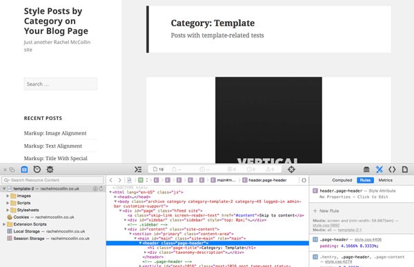The image size is (414, 267).
Task: Select the Resources panel icon
Action: click(x=24, y=170)
